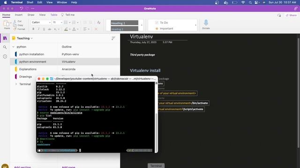300x168 pixels.
Task: Toggle bold formatting
Action: (x=33, y=29)
